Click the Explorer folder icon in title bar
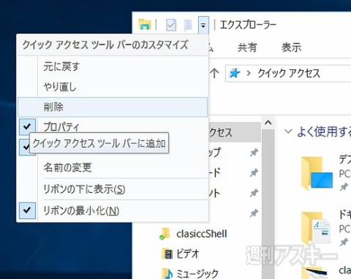Image resolution: width=351 pixels, height=279 pixels. tap(145, 25)
